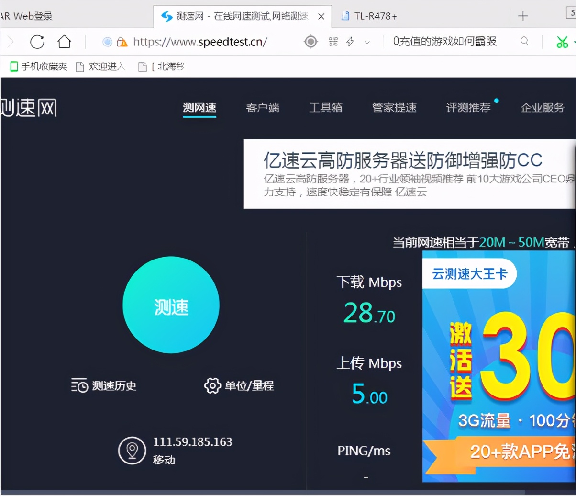576x497 pixels.
Task: Click the 测速 speed test circle button
Action: (171, 305)
